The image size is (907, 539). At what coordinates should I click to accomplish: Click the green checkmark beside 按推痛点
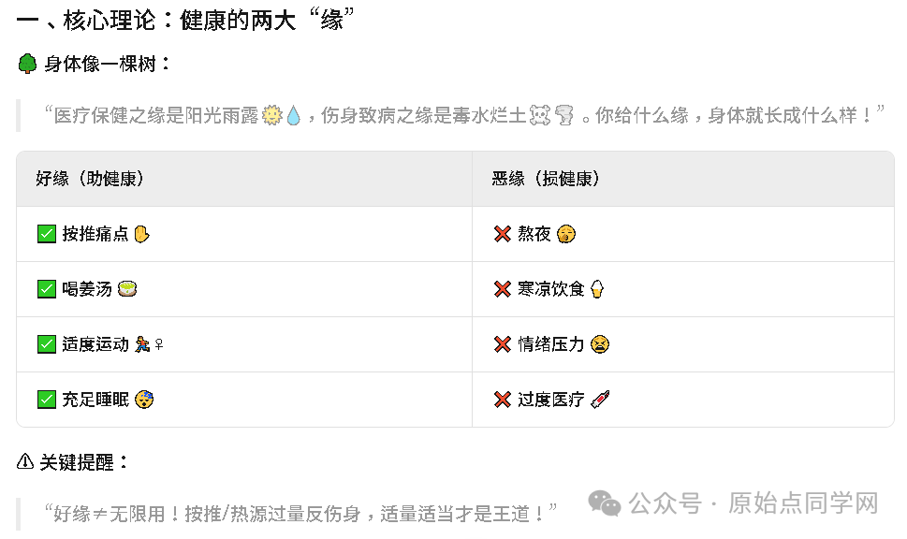[47, 234]
